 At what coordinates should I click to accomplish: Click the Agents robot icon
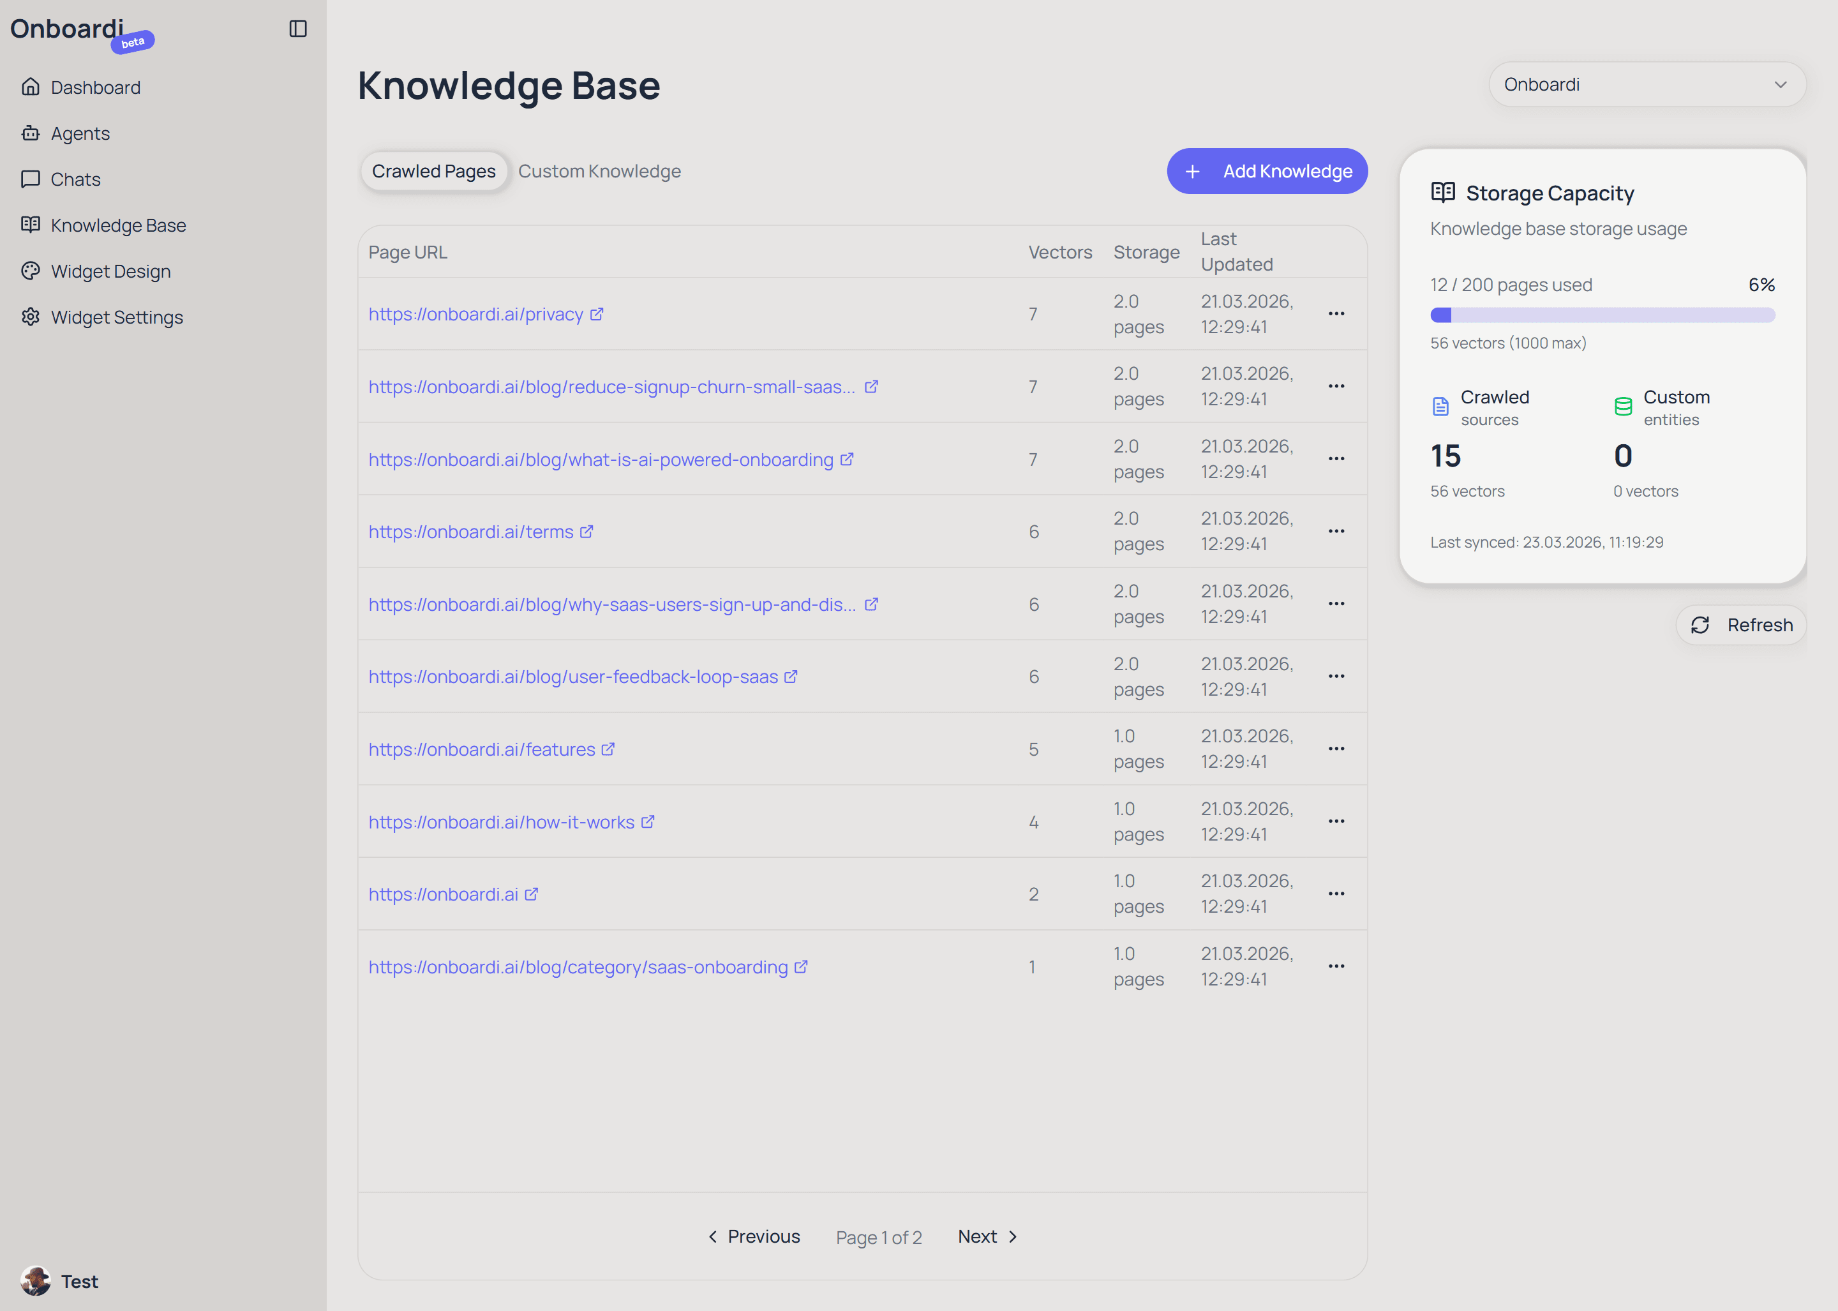coord(31,132)
